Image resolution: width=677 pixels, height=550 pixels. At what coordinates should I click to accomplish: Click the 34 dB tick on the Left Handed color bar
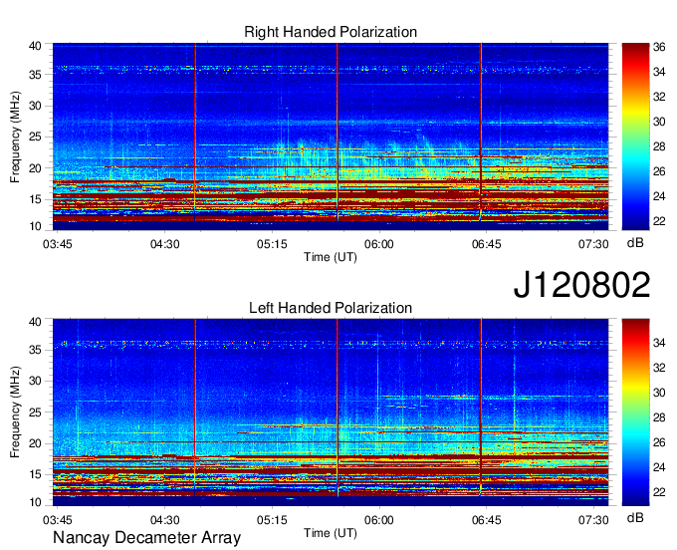(x=659, y=343)
